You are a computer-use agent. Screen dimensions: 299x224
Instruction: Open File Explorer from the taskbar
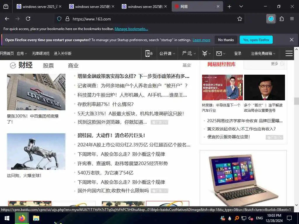(x=36, y=218)
